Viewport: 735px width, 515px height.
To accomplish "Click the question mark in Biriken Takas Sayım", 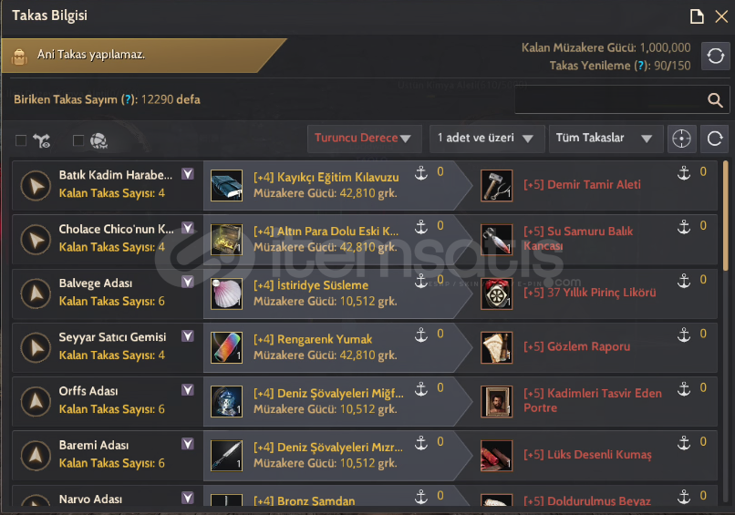I will 128,100.
